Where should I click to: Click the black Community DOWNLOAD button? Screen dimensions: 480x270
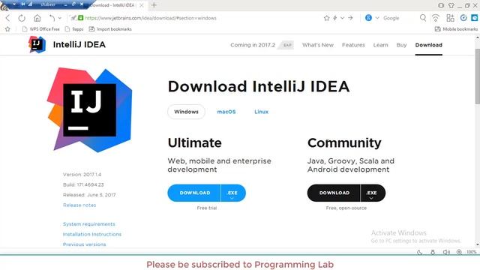tap(334, 193)
